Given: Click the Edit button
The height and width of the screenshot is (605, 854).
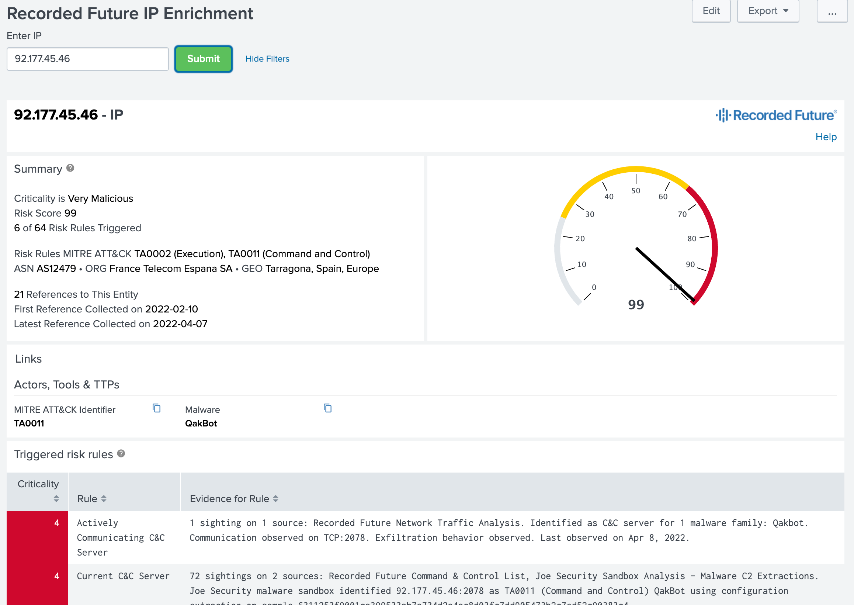Looking at the screenshot, I should coord(711,11).
